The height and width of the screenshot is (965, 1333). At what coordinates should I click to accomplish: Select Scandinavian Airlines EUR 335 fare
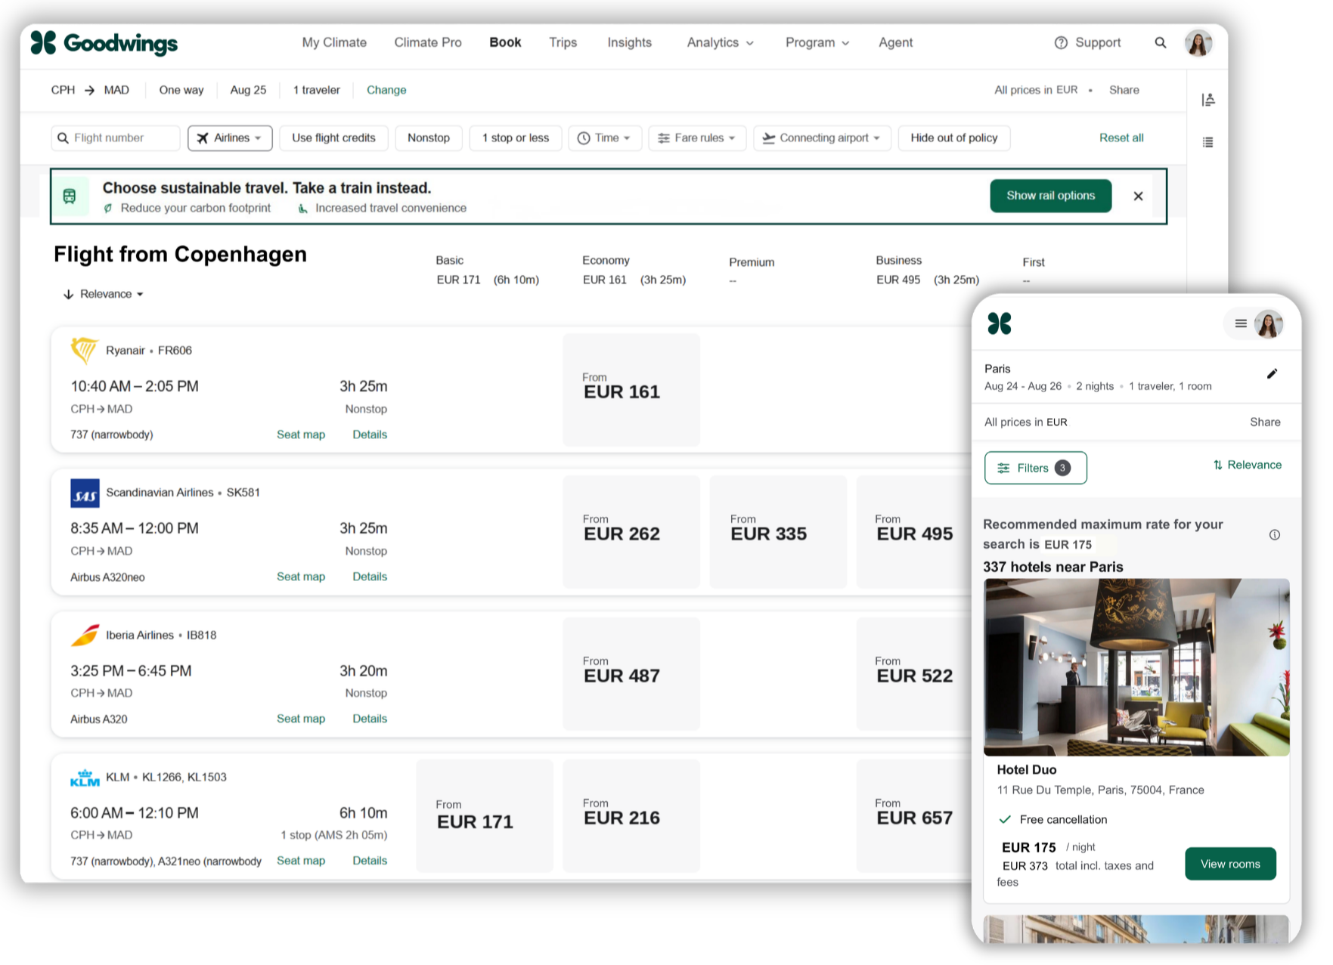click(778, 532)
